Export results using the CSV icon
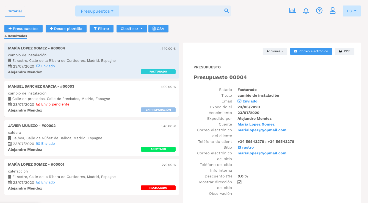The width and height of the screenshot is (368, 203). click(158, 28)
